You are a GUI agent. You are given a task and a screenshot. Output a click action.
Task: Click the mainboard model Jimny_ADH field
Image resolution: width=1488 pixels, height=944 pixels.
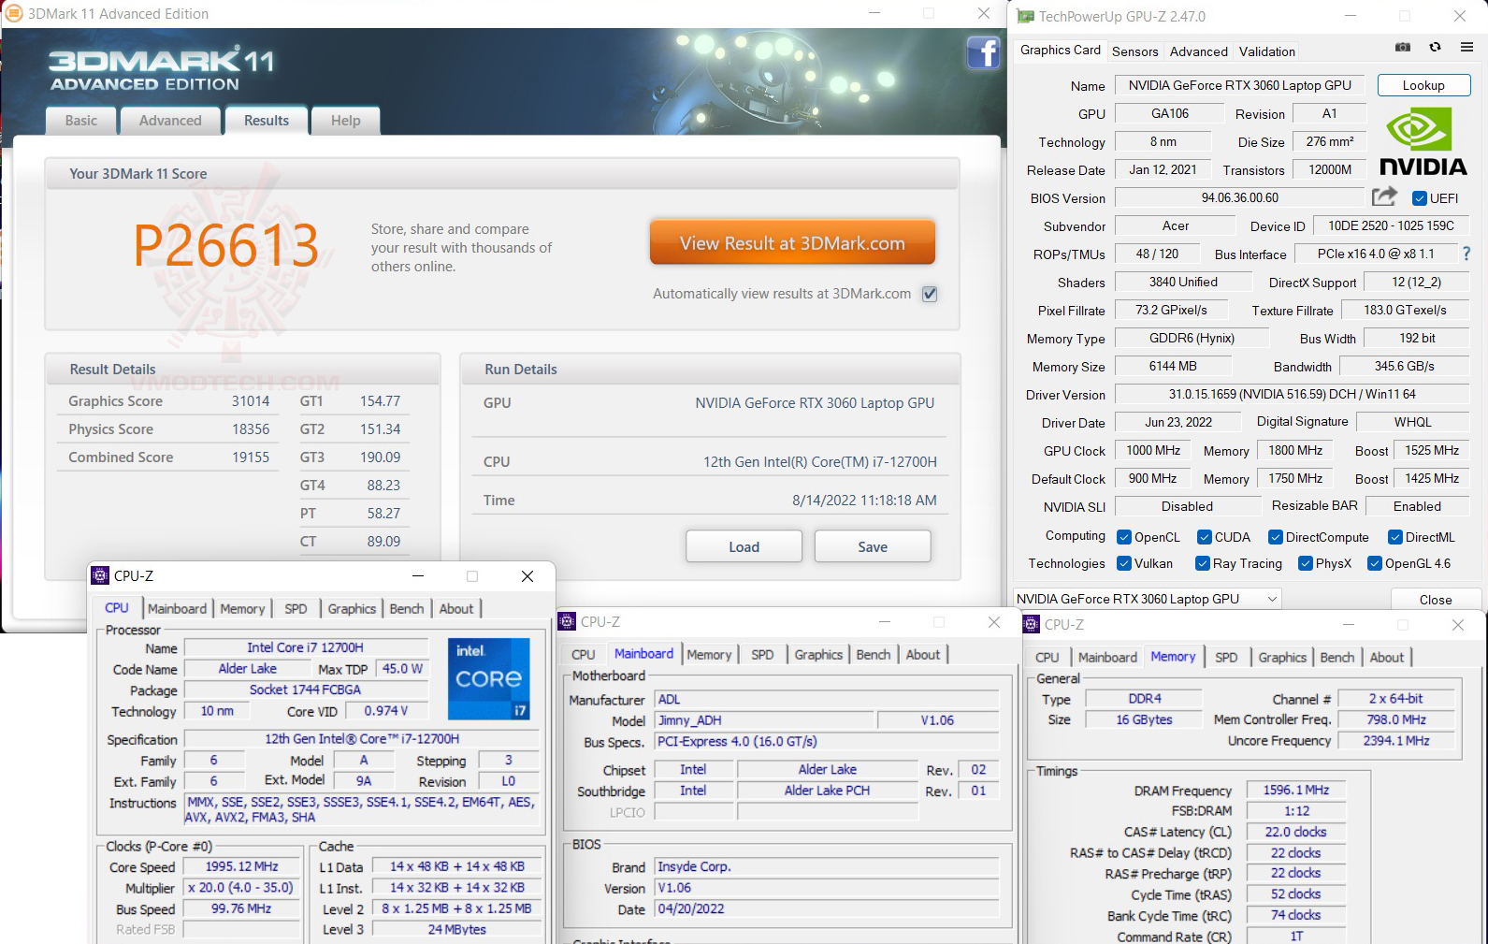[x=765, y=720]
